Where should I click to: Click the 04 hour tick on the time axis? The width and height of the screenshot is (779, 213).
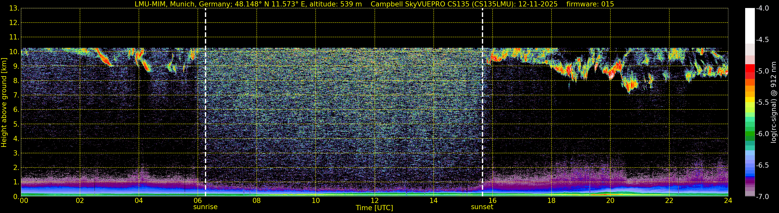point(139,201)
